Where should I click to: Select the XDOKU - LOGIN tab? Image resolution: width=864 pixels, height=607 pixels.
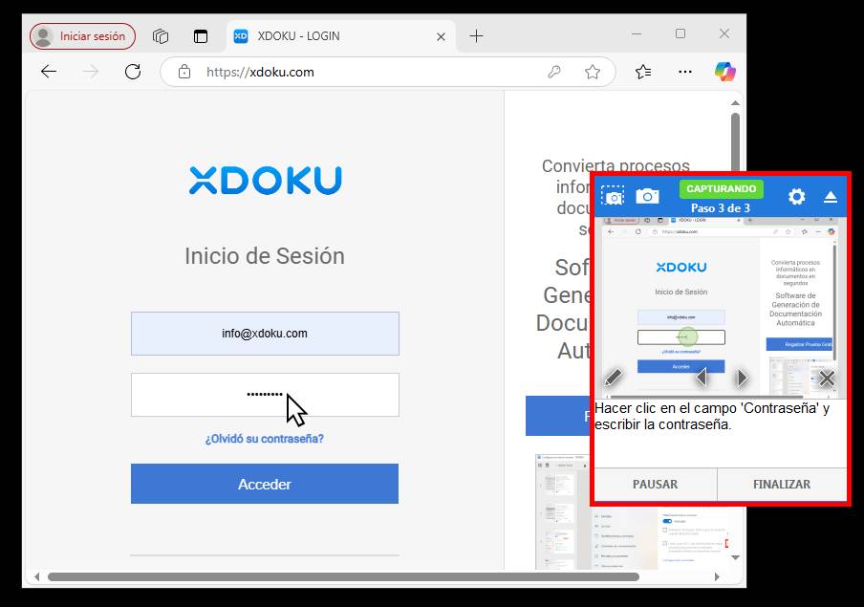pyautogui.click(x=340, y=36)
